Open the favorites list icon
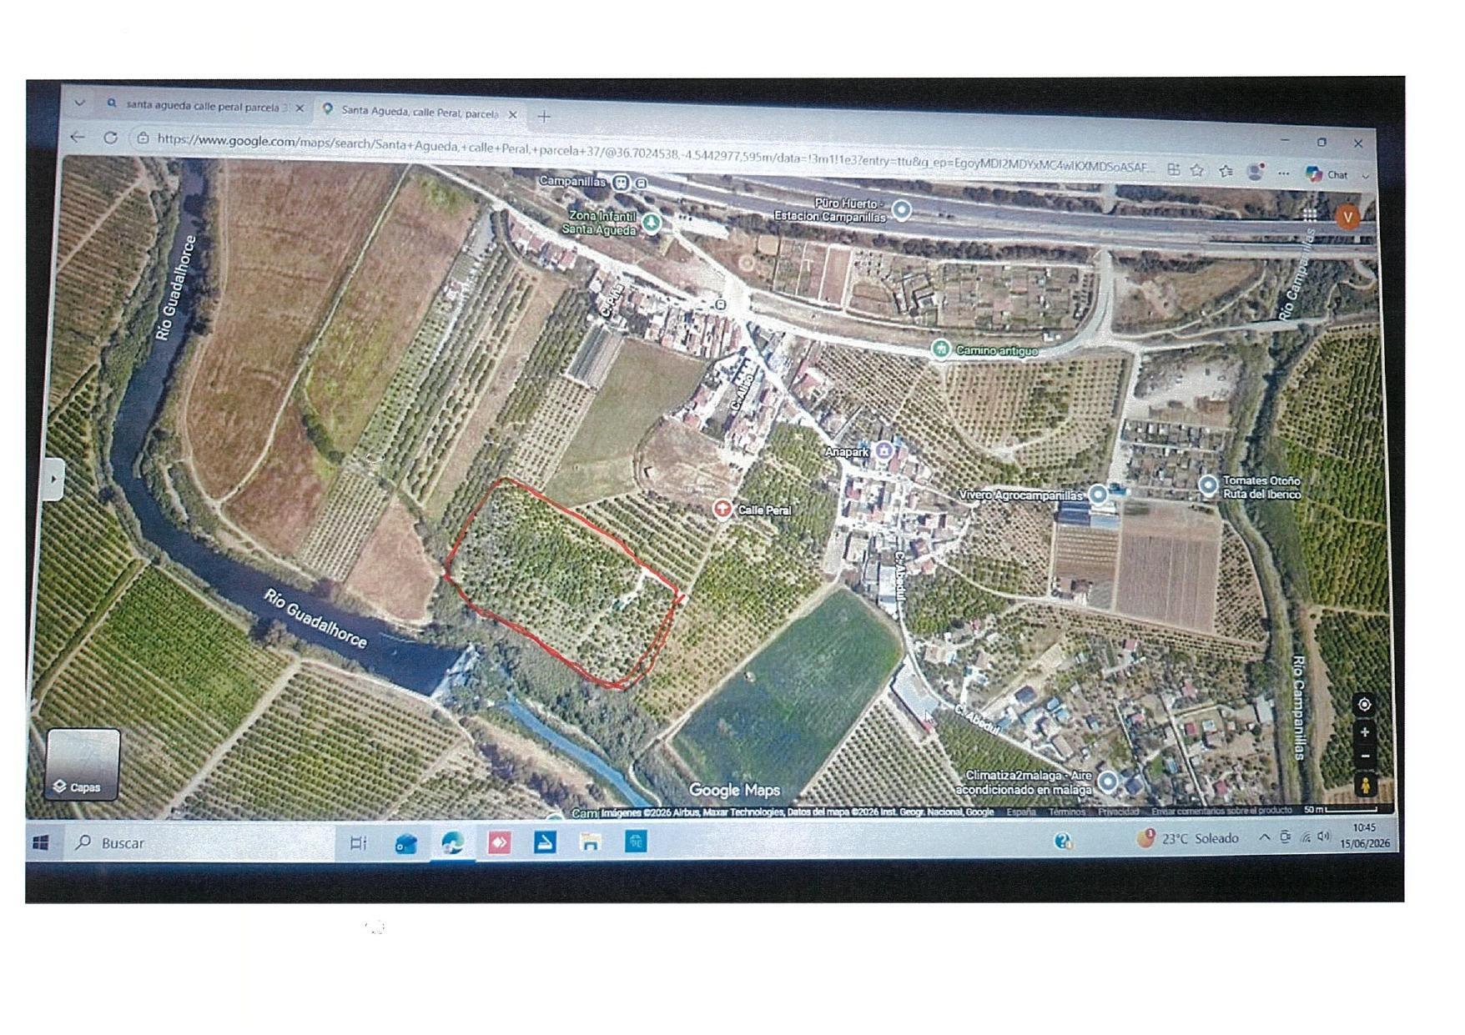 [x=1226, y=171]
